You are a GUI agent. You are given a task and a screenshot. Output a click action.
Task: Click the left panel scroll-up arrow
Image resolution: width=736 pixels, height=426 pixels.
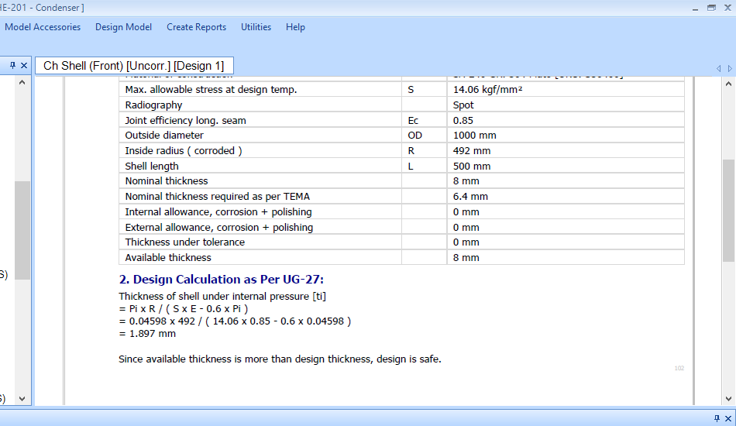click(22, 84)
